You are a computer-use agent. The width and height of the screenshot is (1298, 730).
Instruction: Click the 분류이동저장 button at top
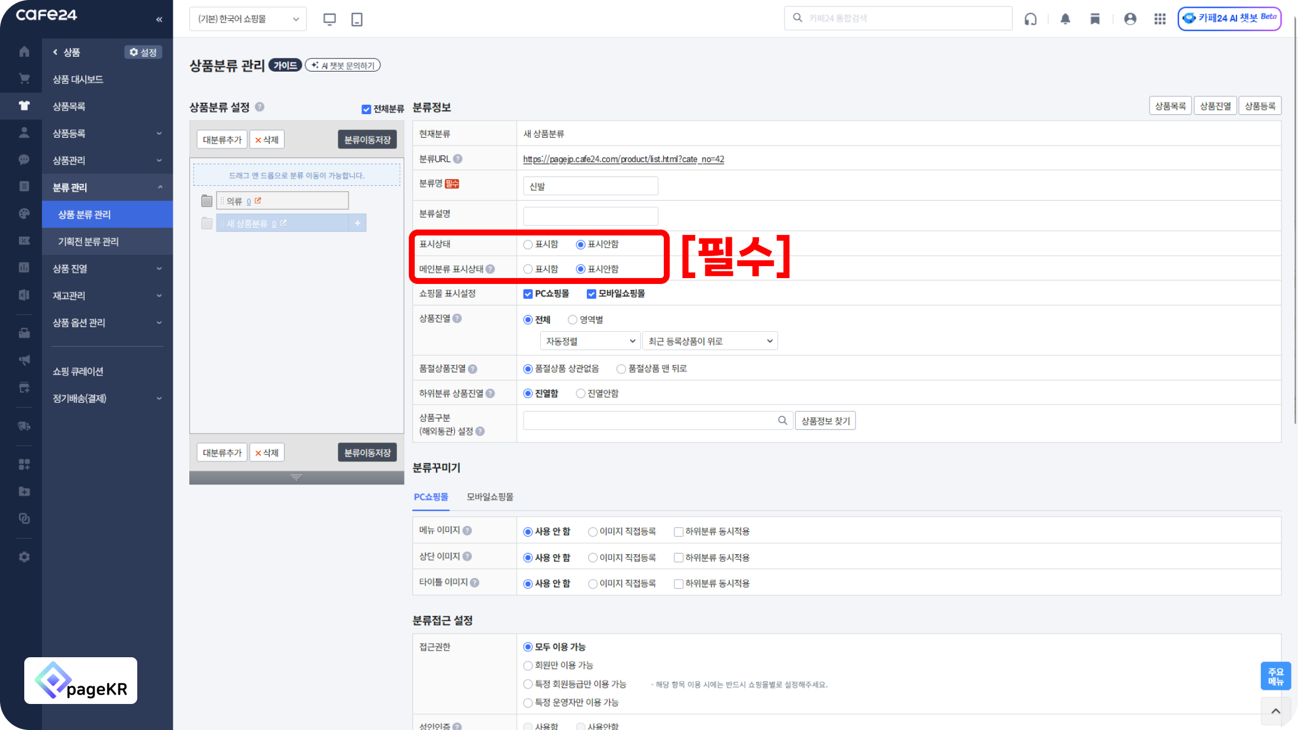(x=367, y=140)
